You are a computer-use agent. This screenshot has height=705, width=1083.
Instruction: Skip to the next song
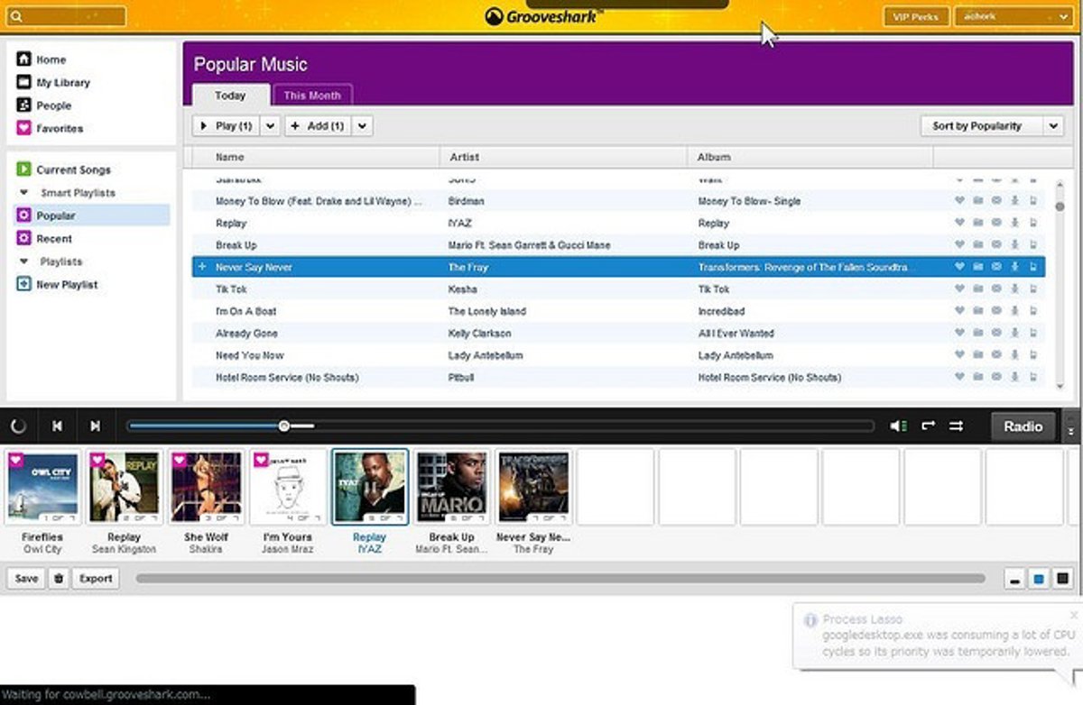point(95,426)
